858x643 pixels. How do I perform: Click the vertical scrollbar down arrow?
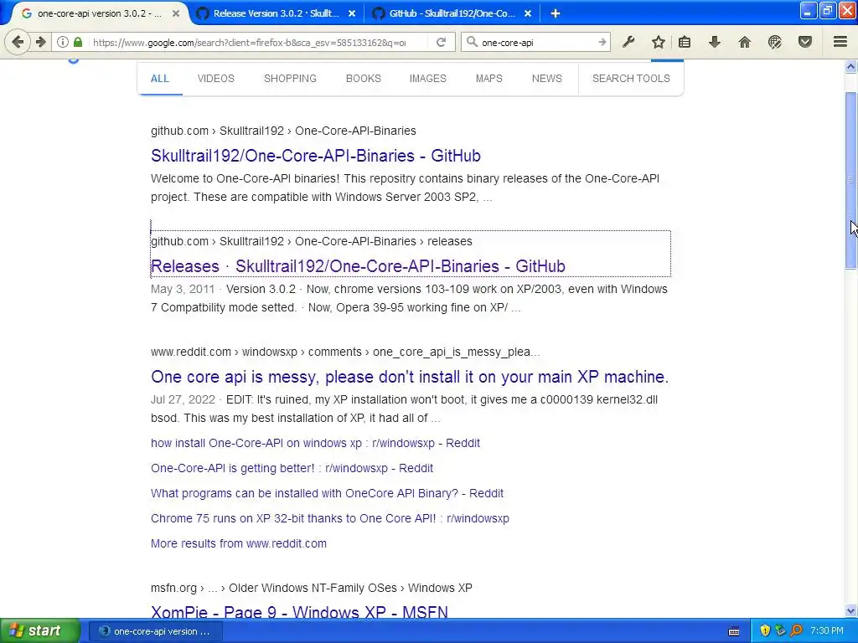(850, 610)
